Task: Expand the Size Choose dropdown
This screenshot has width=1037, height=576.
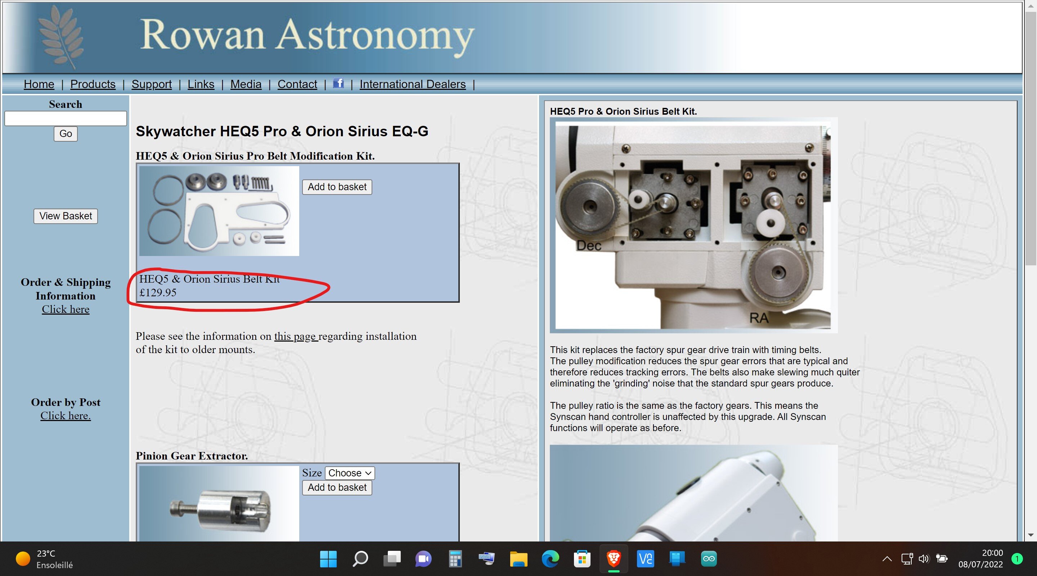Action: click(x=349, y=473)
